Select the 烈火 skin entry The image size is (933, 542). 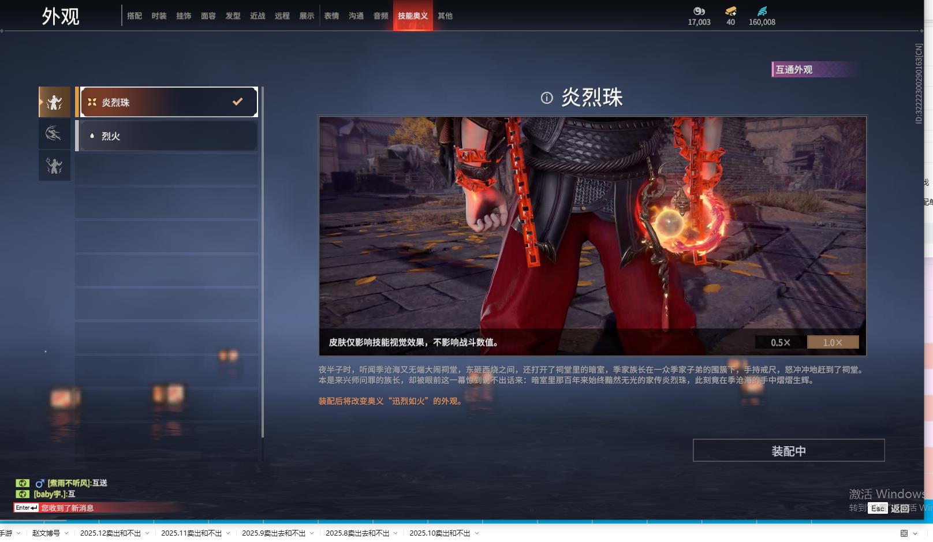click(167, 136)
